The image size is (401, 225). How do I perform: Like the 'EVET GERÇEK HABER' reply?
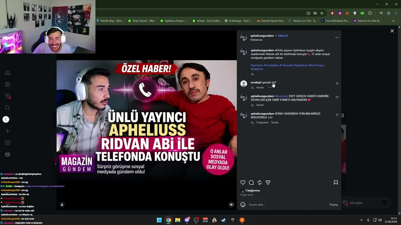pyautogui.click(x=337, y=97)
